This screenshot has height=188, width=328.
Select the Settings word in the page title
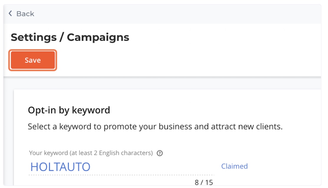pos(34,38)
